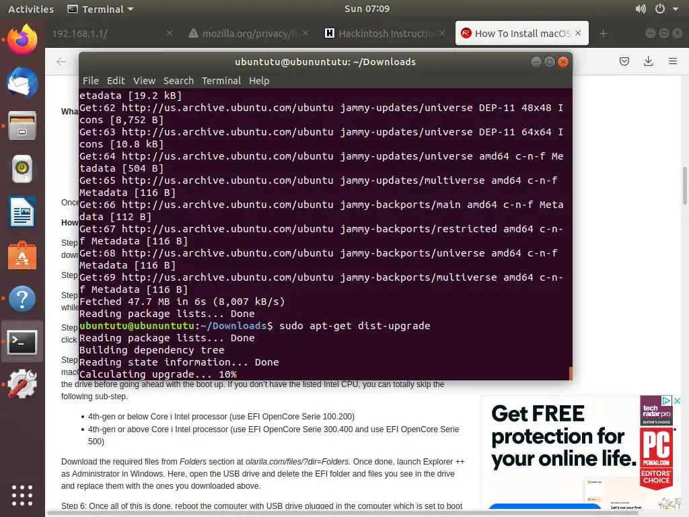Open the Files manager dock icon
Viewport: 689px width, 517px height.
coord(22,126)
